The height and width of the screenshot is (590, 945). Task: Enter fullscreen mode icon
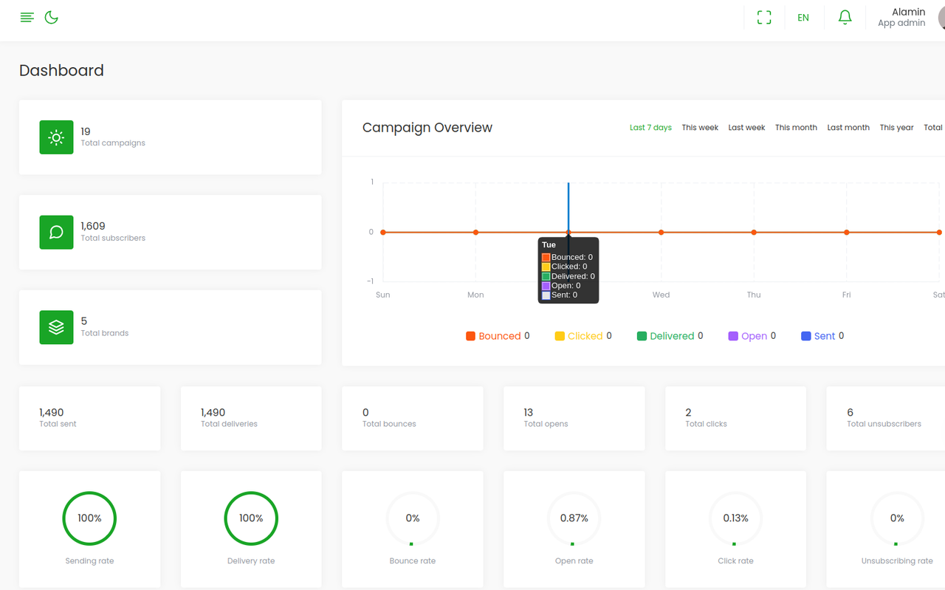[x=764, y=18]
